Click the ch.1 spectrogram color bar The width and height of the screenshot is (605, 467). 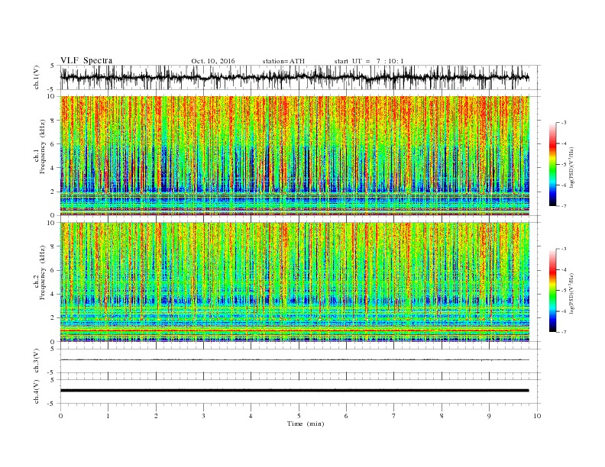tap(552, 165)
